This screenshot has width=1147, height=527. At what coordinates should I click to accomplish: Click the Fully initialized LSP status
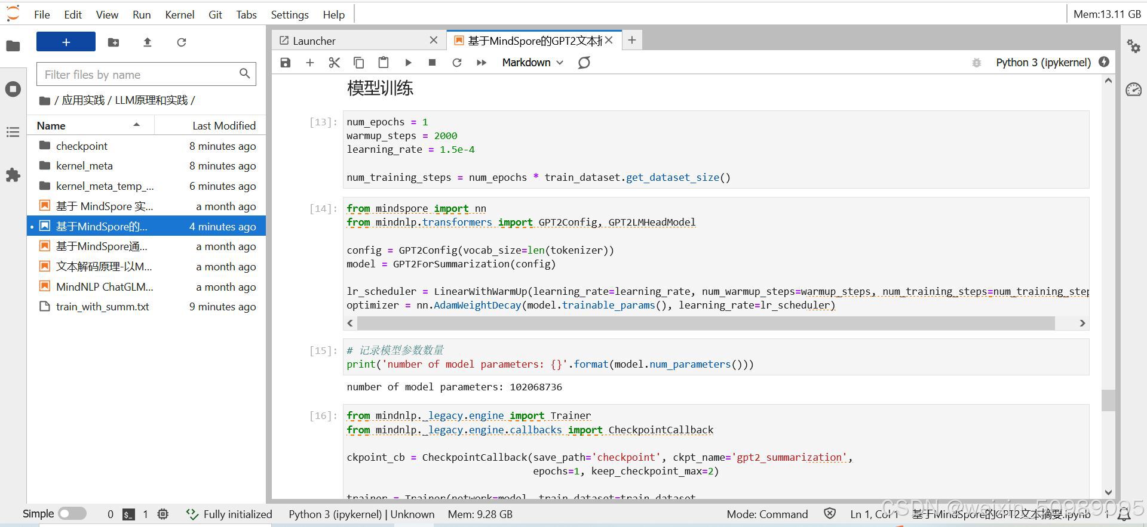229,514
